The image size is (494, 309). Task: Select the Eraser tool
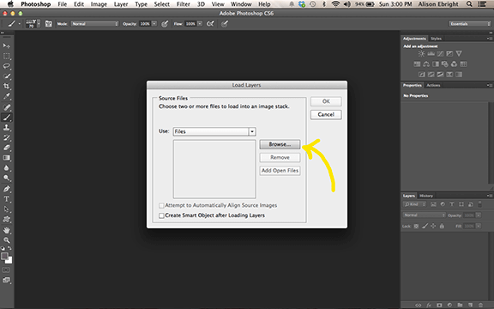(6, 148)
